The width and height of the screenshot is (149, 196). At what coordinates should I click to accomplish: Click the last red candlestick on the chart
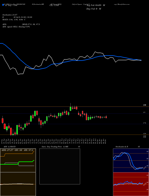pyautogui.click(x=106, y=117)
